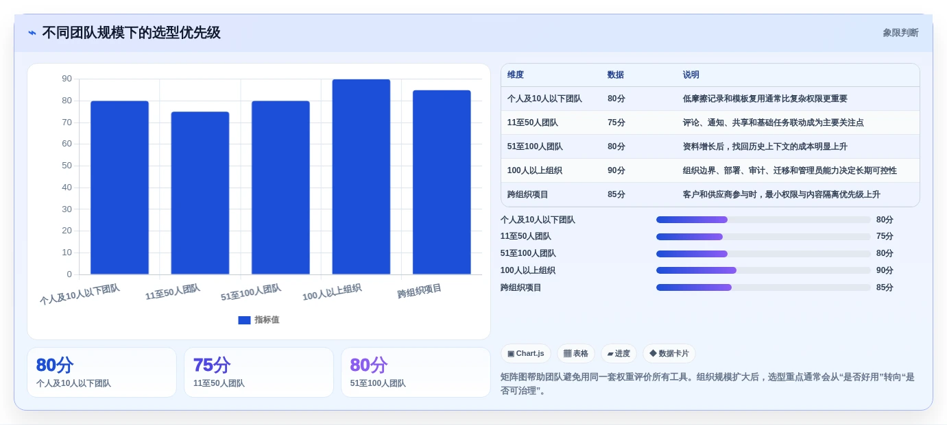Viewport: 947px width, 425px height.
Task: Select the Chart.js tag chip
Action: tap(526, 353)
